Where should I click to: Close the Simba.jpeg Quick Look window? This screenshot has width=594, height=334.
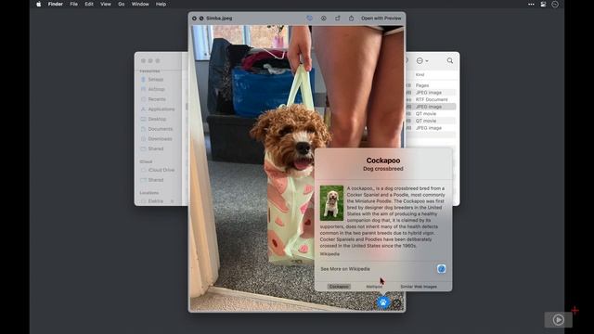194,19
